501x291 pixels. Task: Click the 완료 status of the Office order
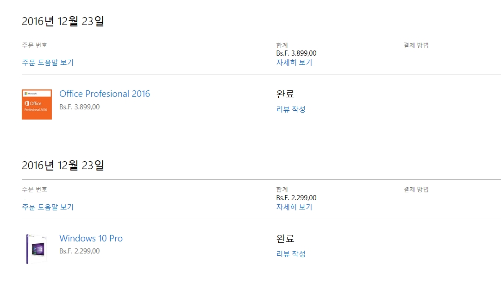pyautogui.click(x=285, y=94)
